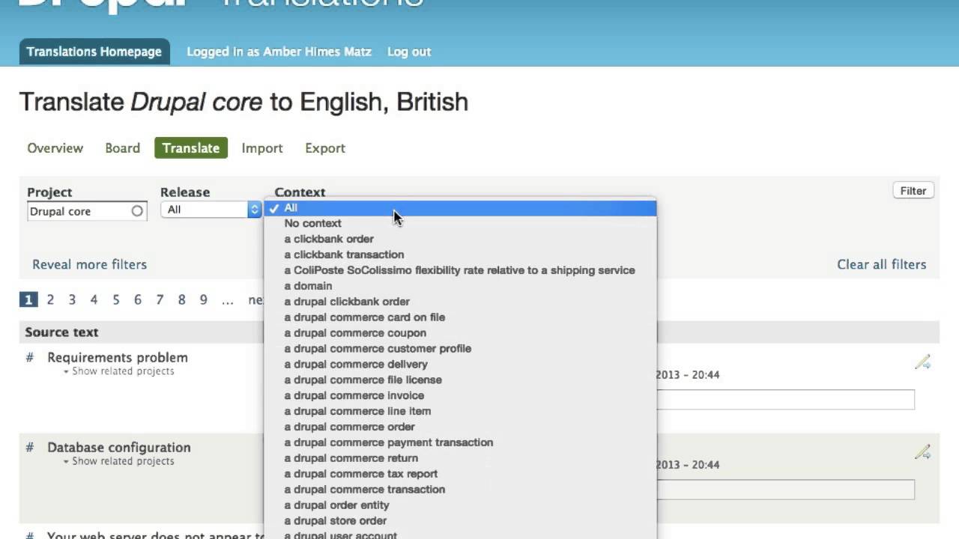Click the Filter button

pos(913,191)
